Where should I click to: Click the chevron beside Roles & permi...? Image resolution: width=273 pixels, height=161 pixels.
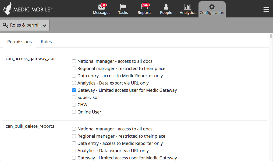[x=44, y=25]
